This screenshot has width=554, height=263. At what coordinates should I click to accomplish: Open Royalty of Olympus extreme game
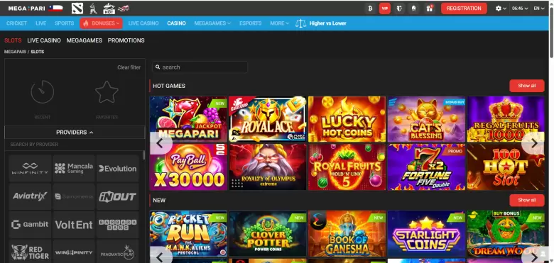(268, 167)
